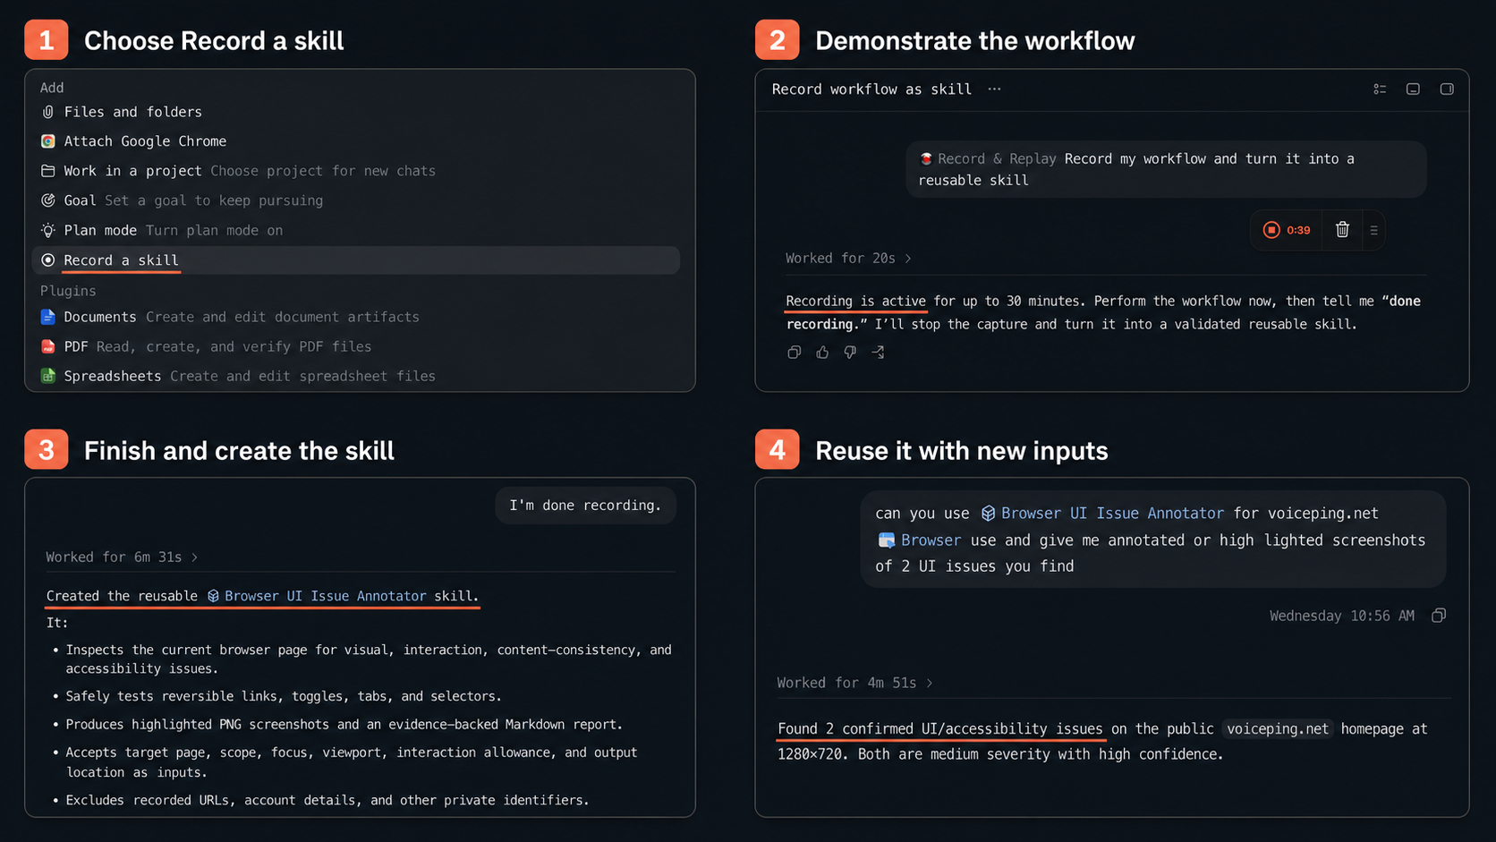Copy the message next to Wednesday 10:56 AM
This screenshot has width=1496, height=842.
click(1439, 616)
